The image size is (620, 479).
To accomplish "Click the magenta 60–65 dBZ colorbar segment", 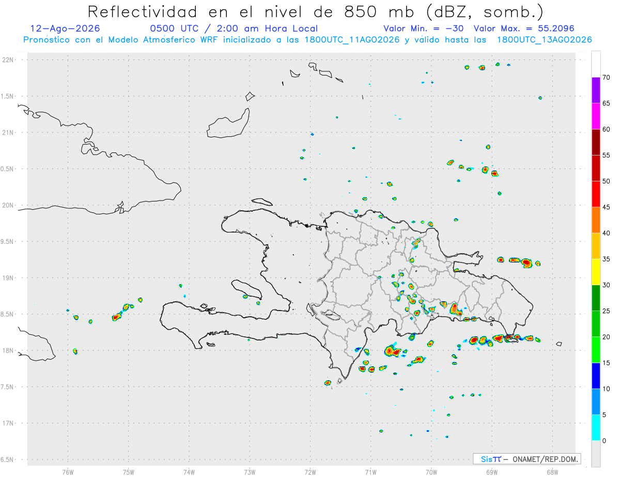I will 596,116.
